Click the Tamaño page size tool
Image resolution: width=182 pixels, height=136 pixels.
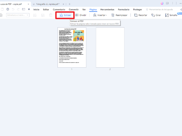click(171, 15)
